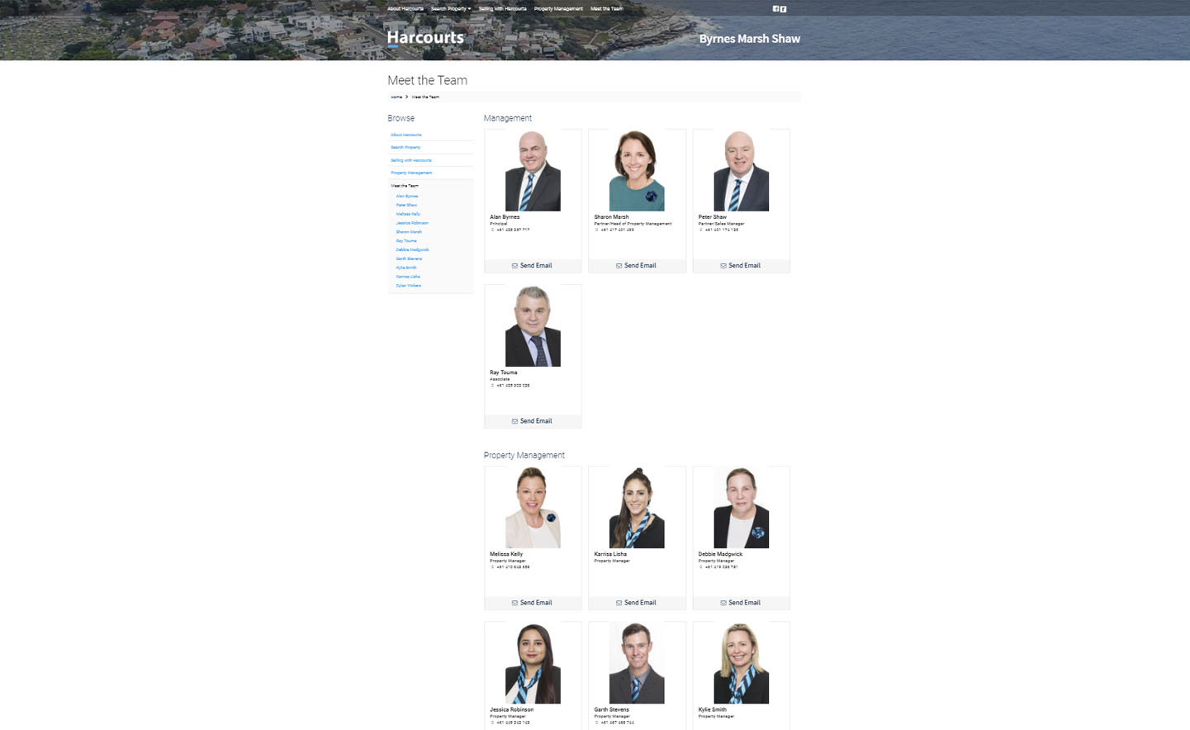Screen dimensions: 1190x730
Task: Click the Jessica Robinson name under her photo
Action: (511, 709)
